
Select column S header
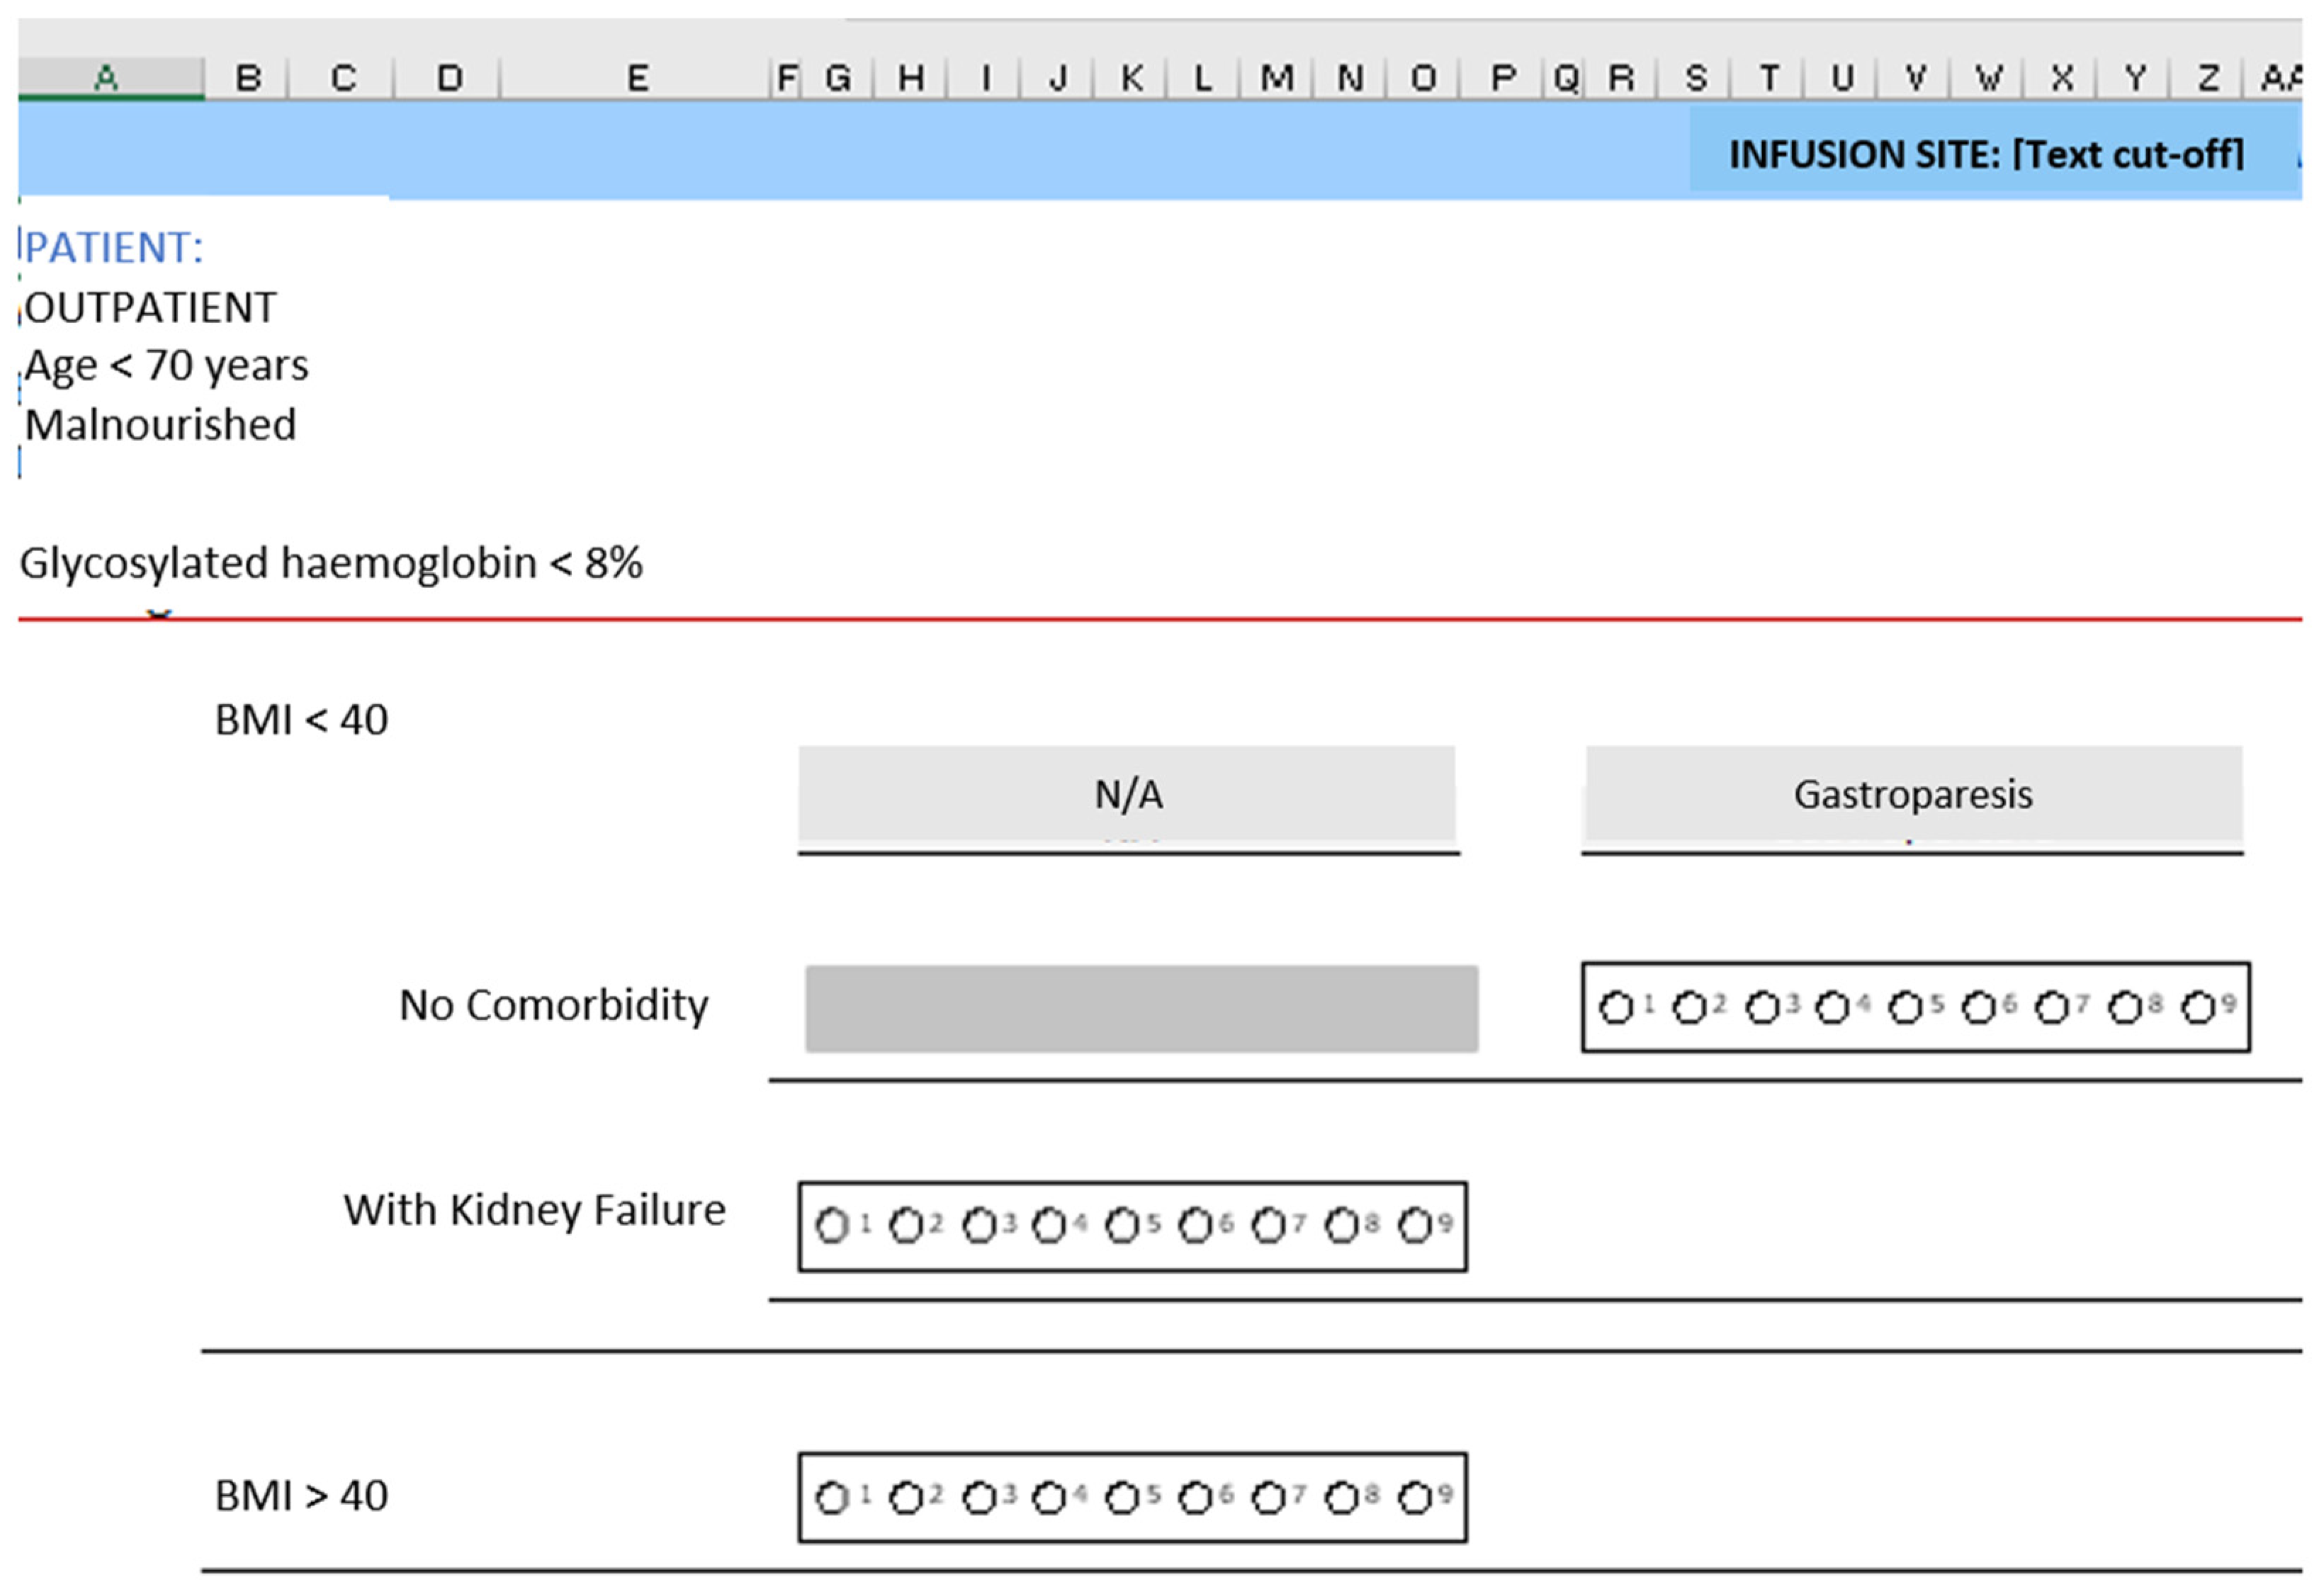1695,77
